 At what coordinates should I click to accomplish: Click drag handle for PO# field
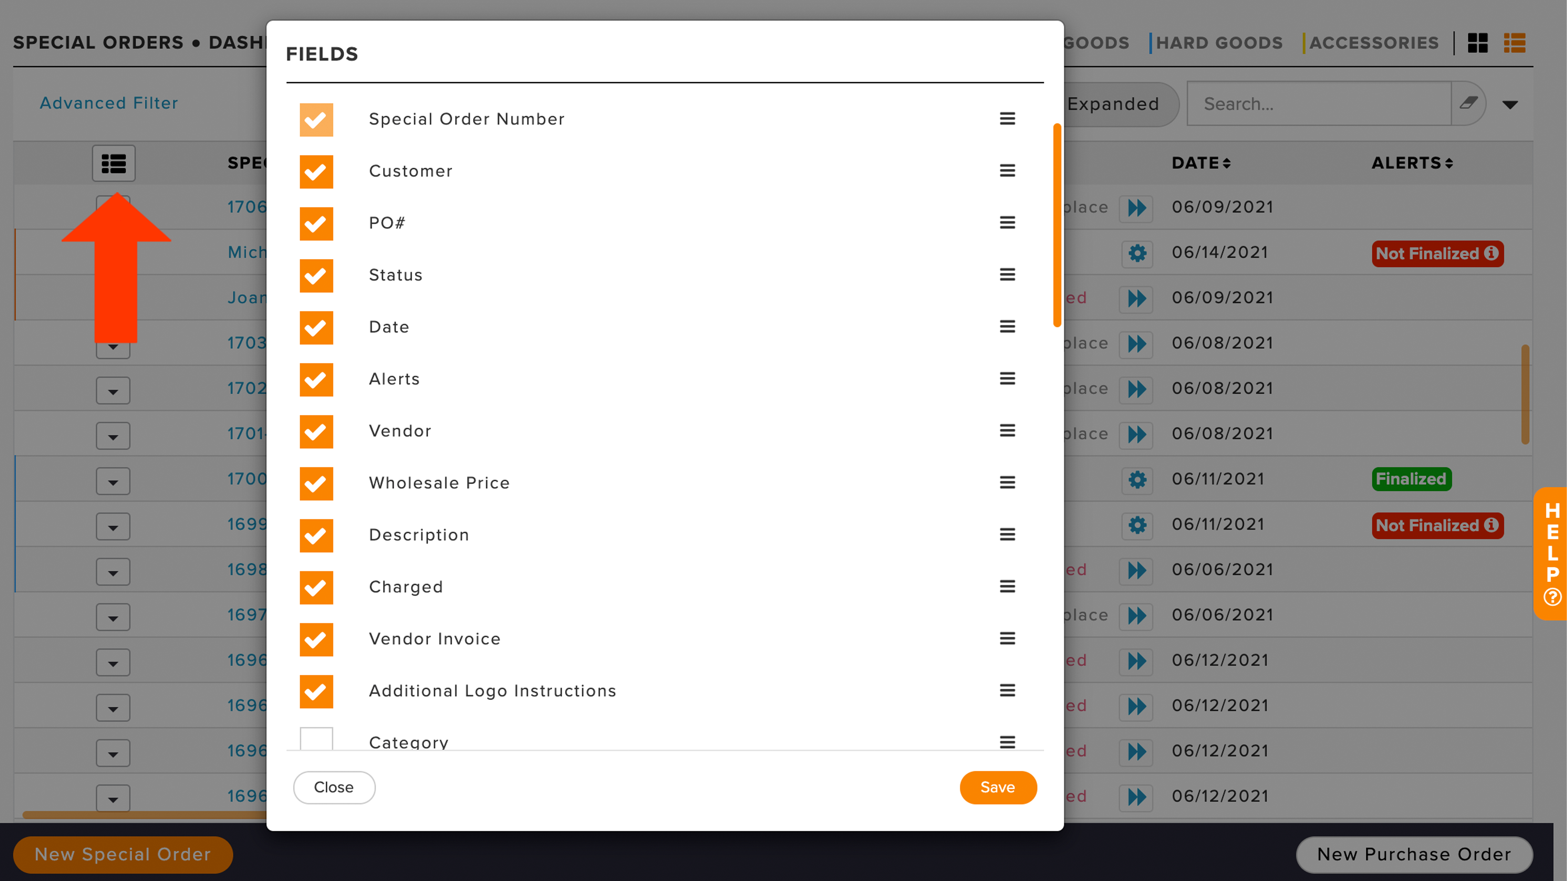pos(1007,223)
